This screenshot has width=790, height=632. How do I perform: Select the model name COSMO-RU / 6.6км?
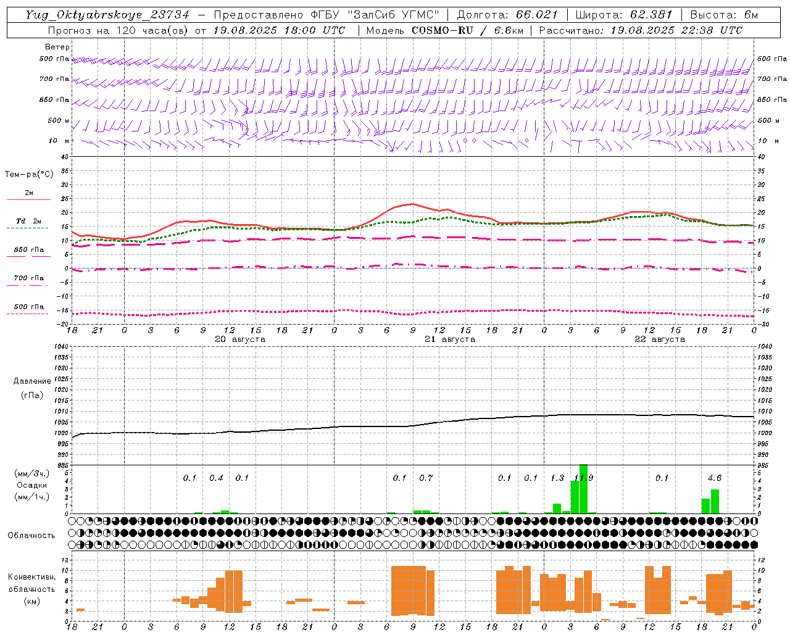tap(467, 30)
